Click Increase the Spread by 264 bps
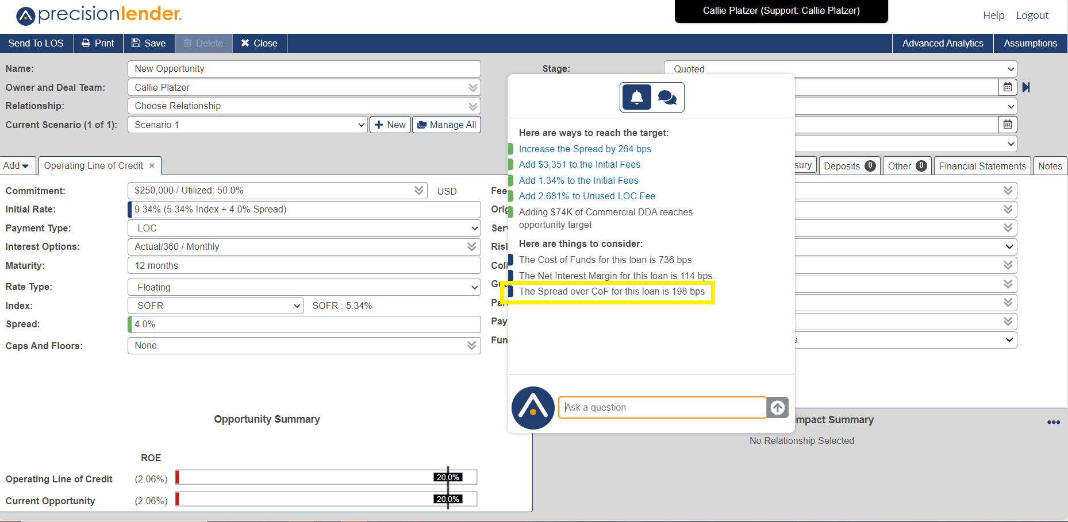 585,149
